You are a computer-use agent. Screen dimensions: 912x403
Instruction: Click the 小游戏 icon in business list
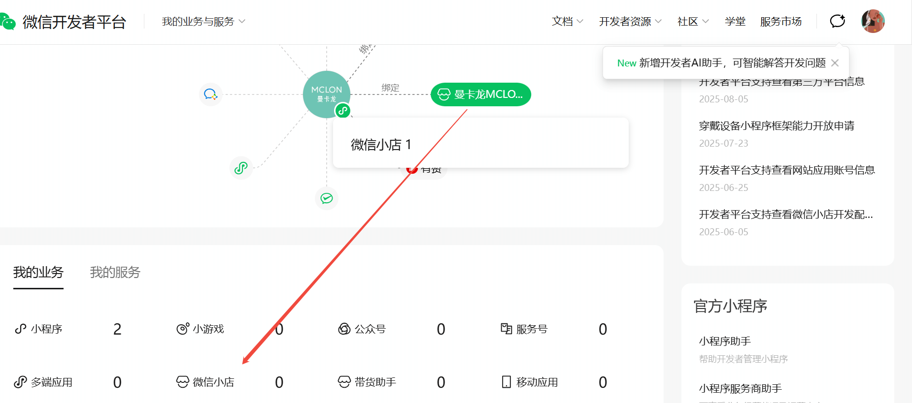click(x=183, y=329)
